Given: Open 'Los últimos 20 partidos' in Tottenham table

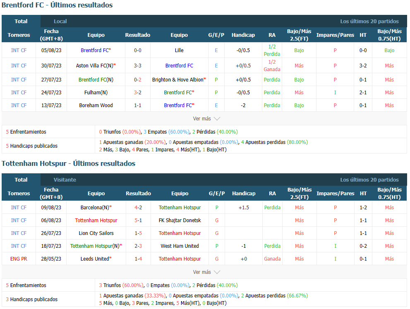Looking at the screenshot, I should coord(369,180).
